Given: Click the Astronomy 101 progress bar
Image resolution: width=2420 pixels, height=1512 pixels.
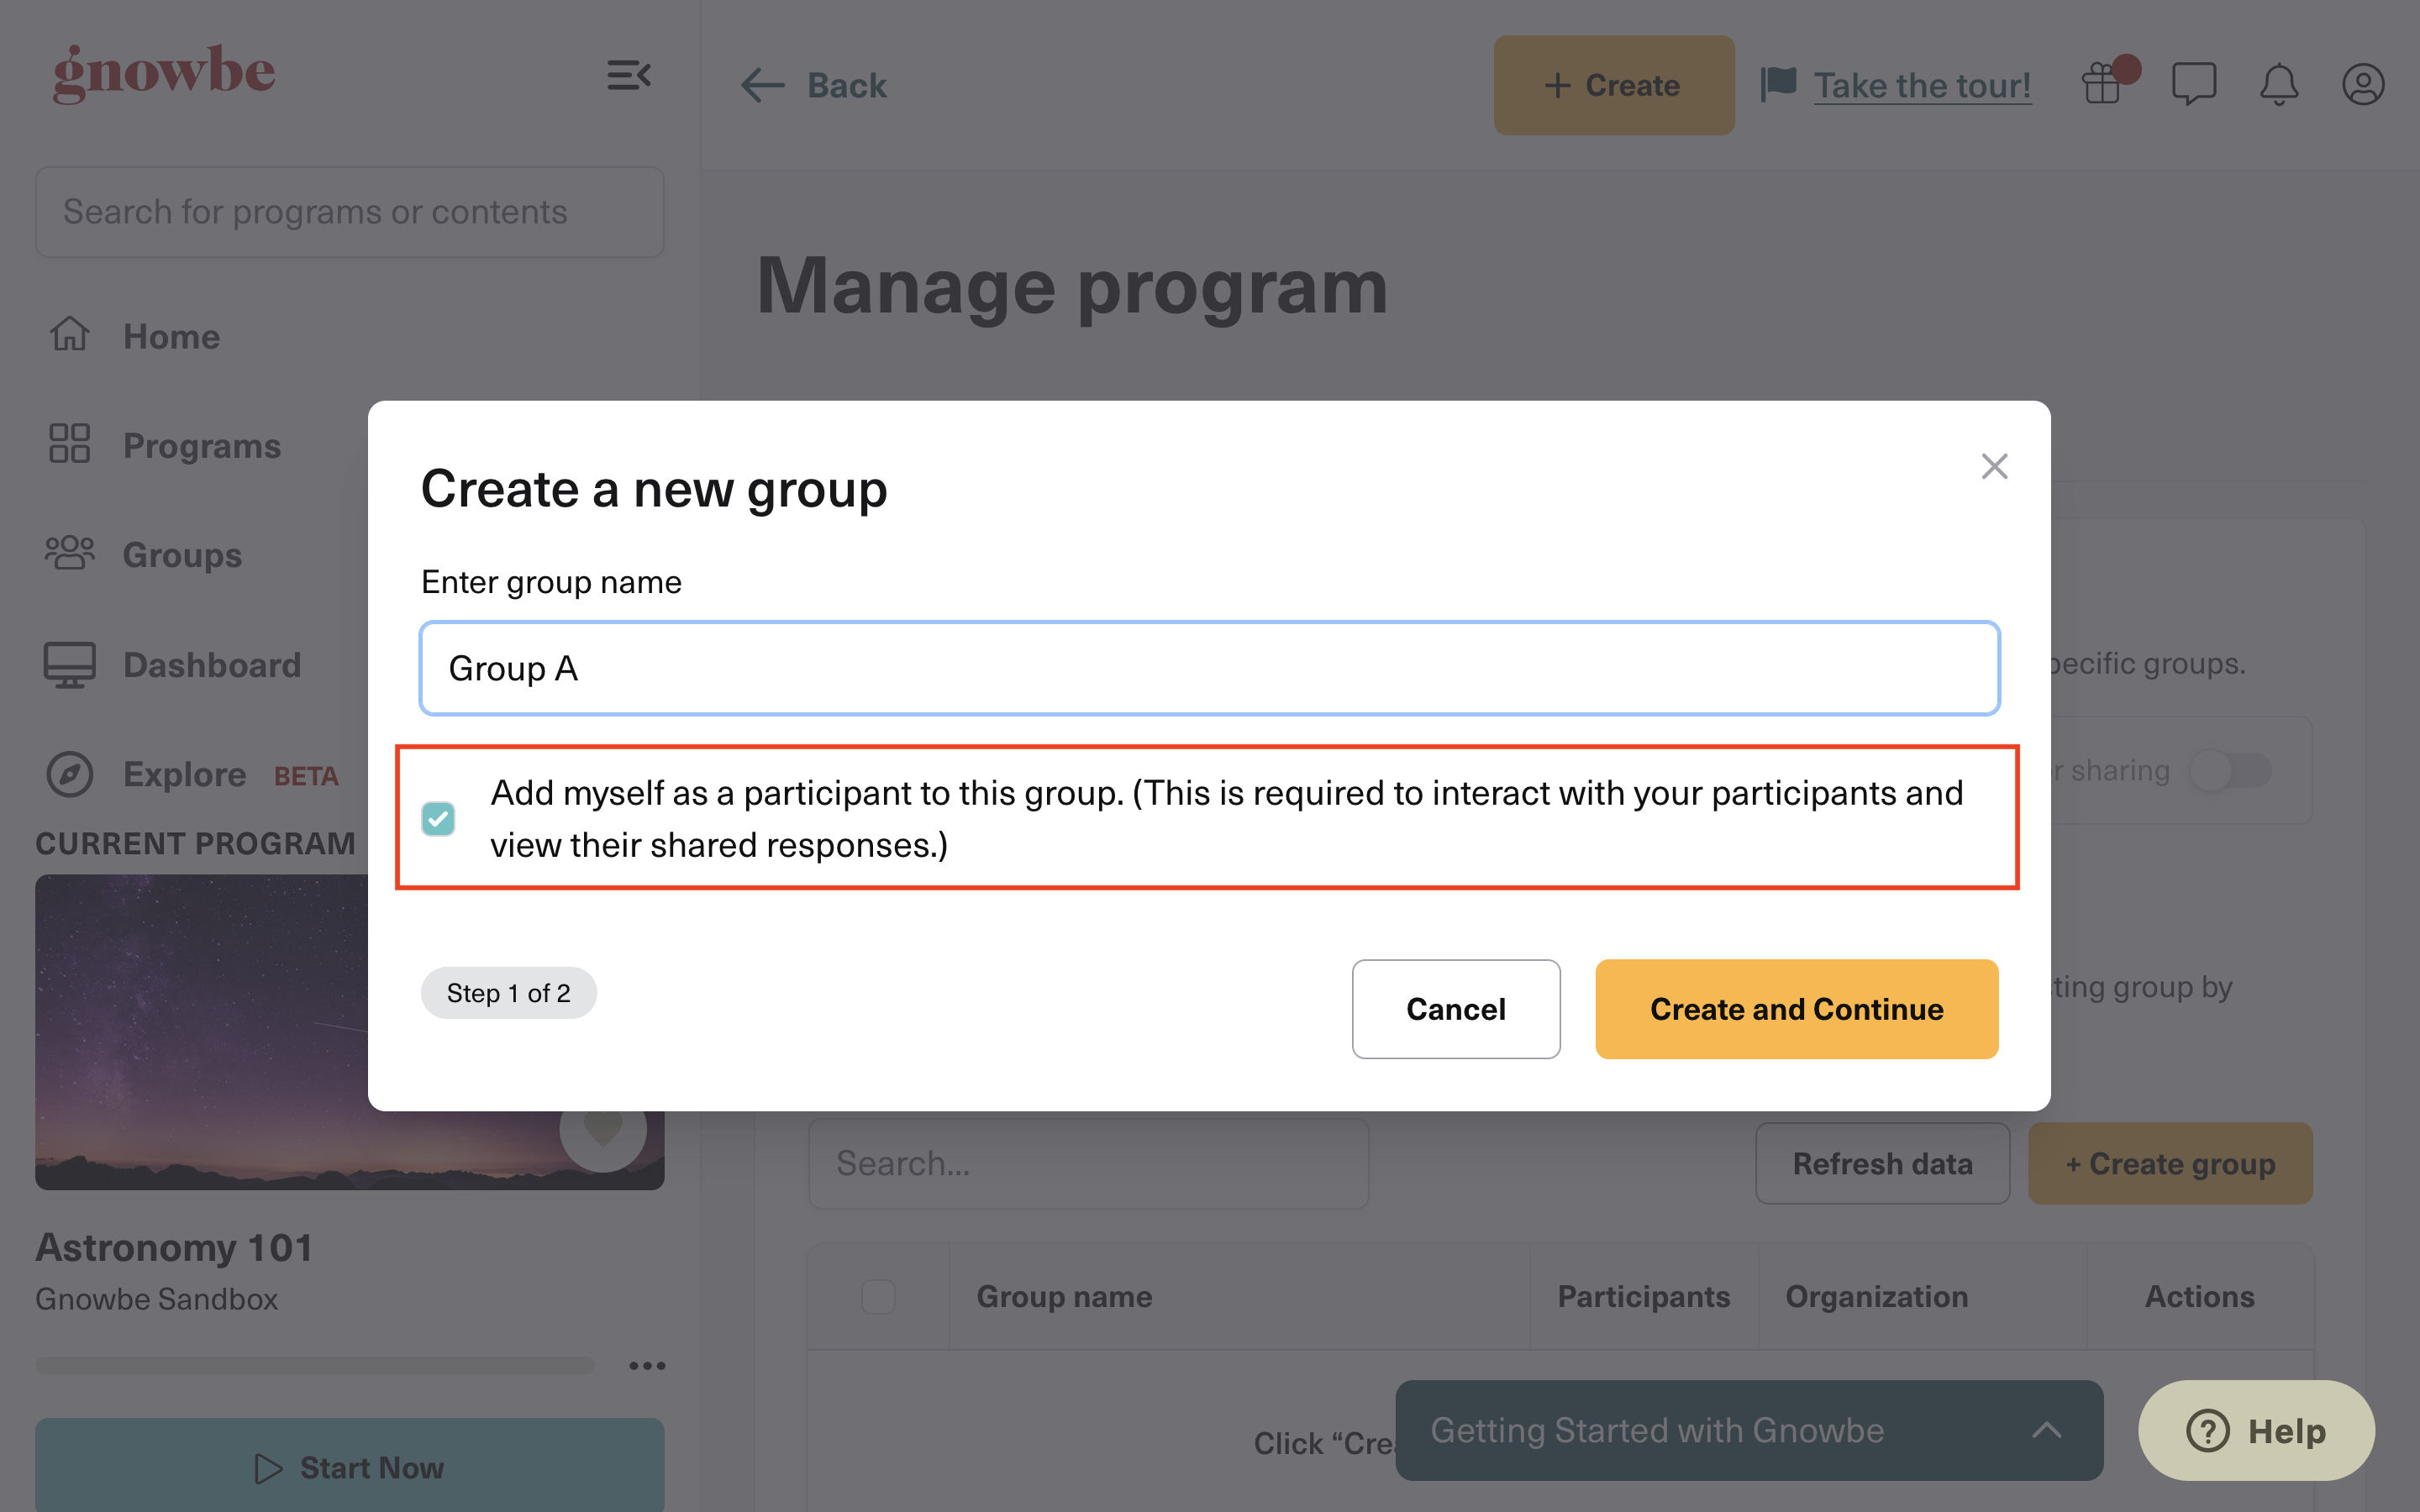Looking at the screenshot, I should pos(315,1365).
